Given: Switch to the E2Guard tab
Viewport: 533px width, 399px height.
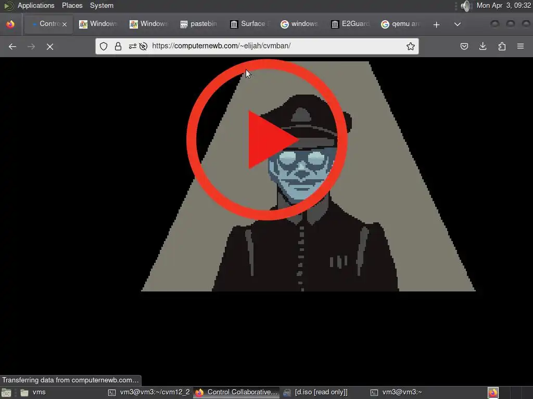Looking at the screenshot, I should 350,24.
